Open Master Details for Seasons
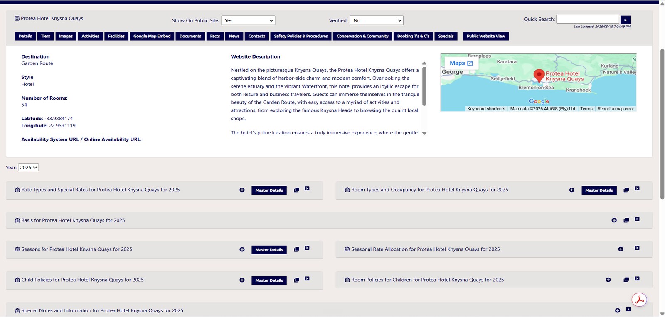Viewport: 665px width, 317px height. click(269, 250)
